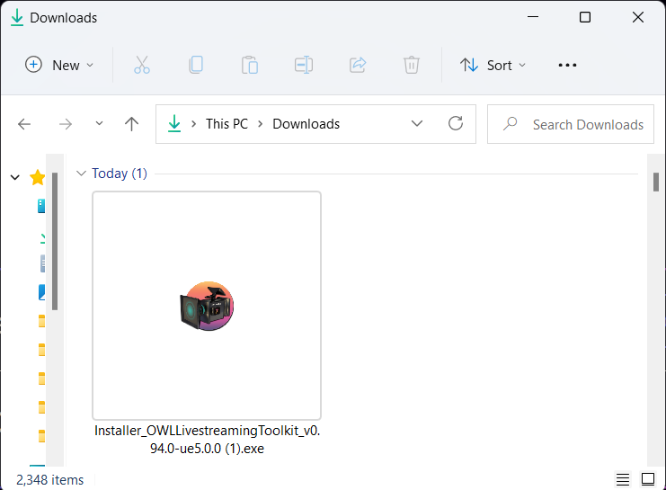
Task: Click the Paste clipboard icon
Action: [x=250, y=65]
